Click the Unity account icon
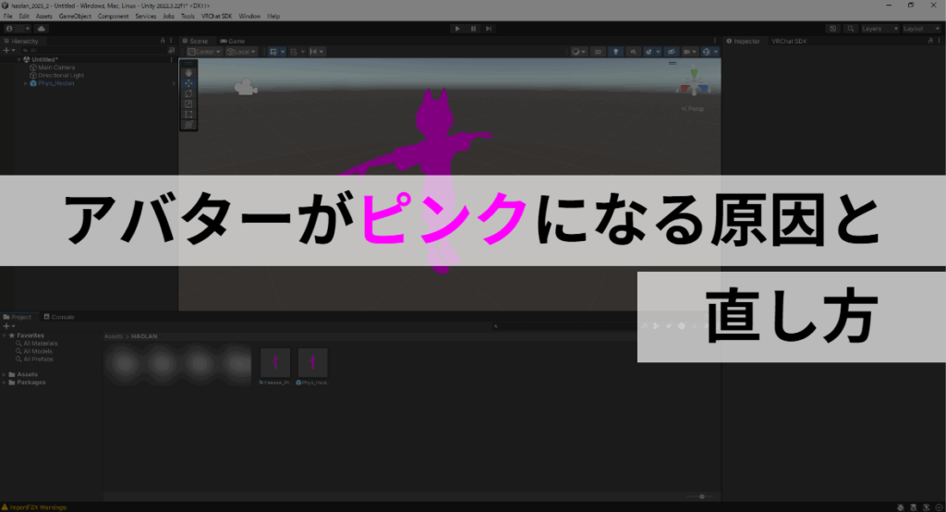 click(9, 29)
